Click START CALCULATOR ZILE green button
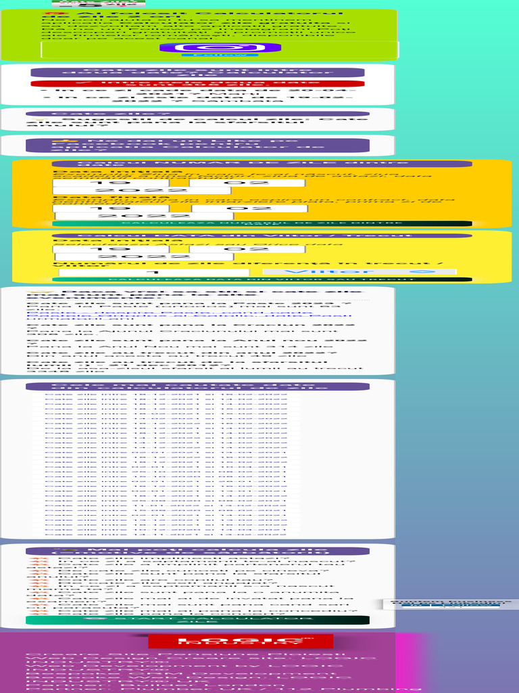The image size is (519, 693). [197, 620]
